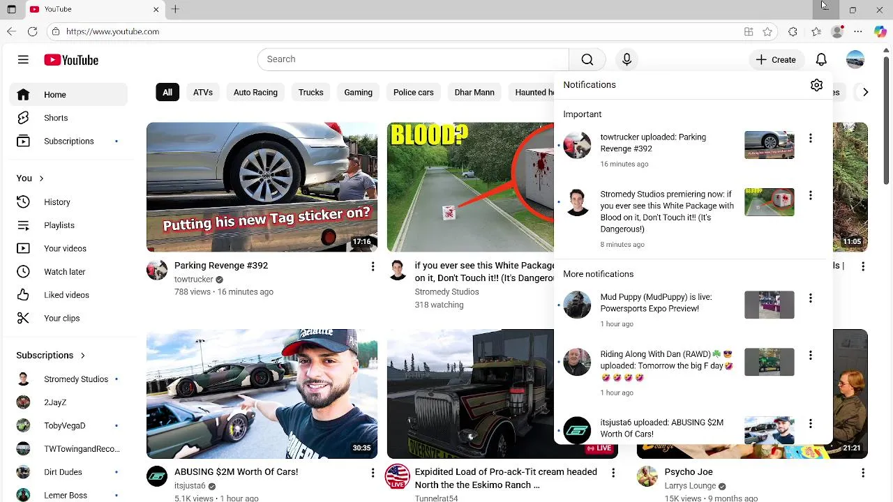
Task: Open Lemer Boss subscription channel
Action: (68, 495)
